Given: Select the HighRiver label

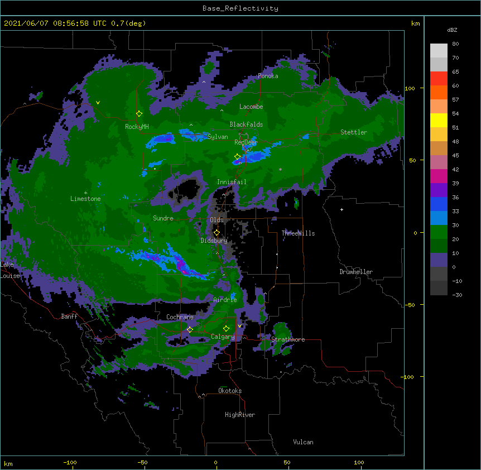Looking at the screenshot, I should [240, 415].
